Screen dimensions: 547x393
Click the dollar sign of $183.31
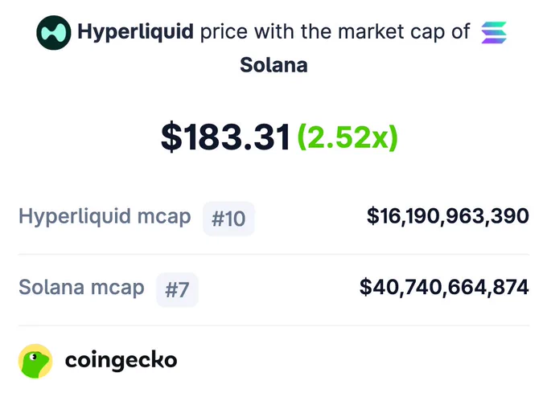[171, 137]
